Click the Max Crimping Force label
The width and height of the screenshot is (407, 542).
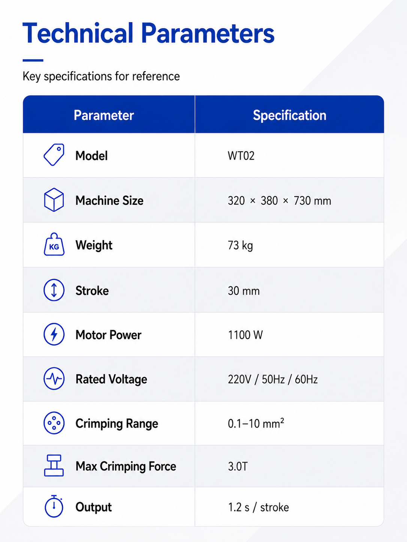click(x=126, y=466)
